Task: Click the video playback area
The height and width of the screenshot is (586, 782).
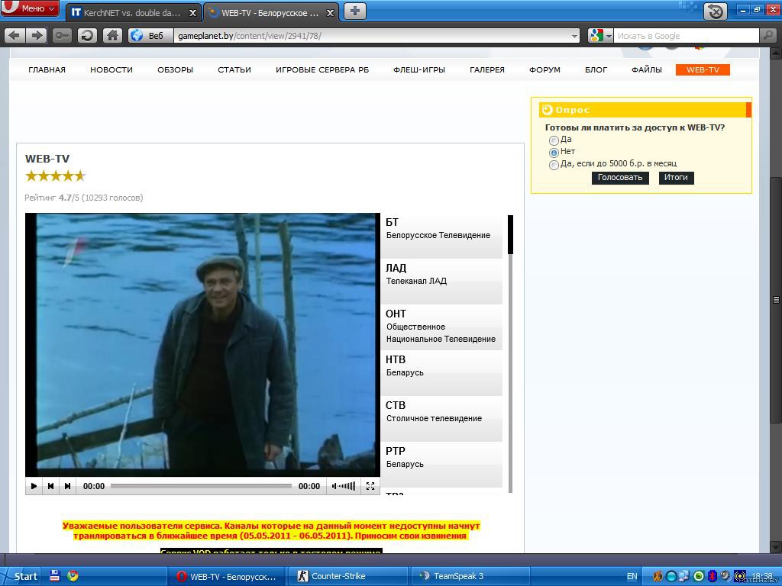Action: point(202,345)
